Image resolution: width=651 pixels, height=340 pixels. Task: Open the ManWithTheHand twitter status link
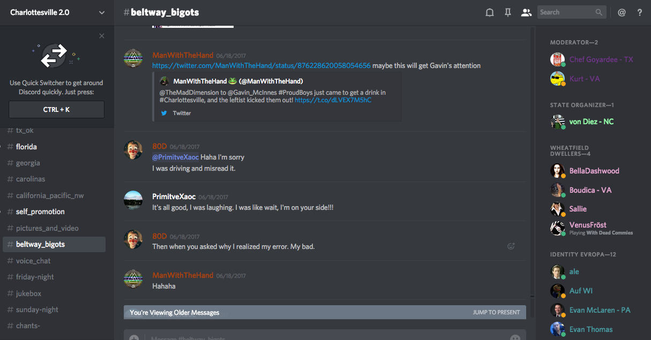click(x=261, y=66)
